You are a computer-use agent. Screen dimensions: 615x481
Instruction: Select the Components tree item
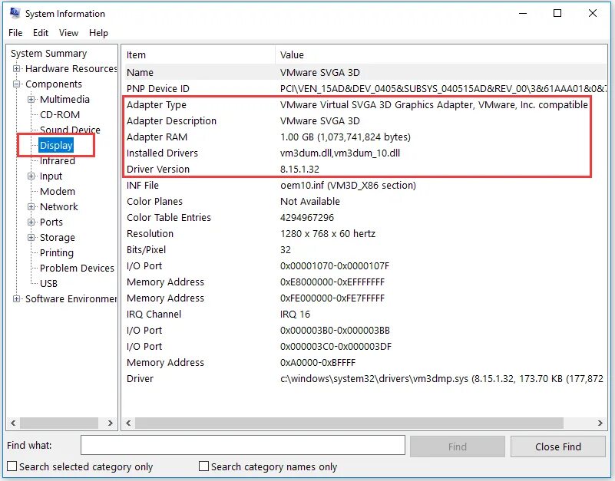54,84
